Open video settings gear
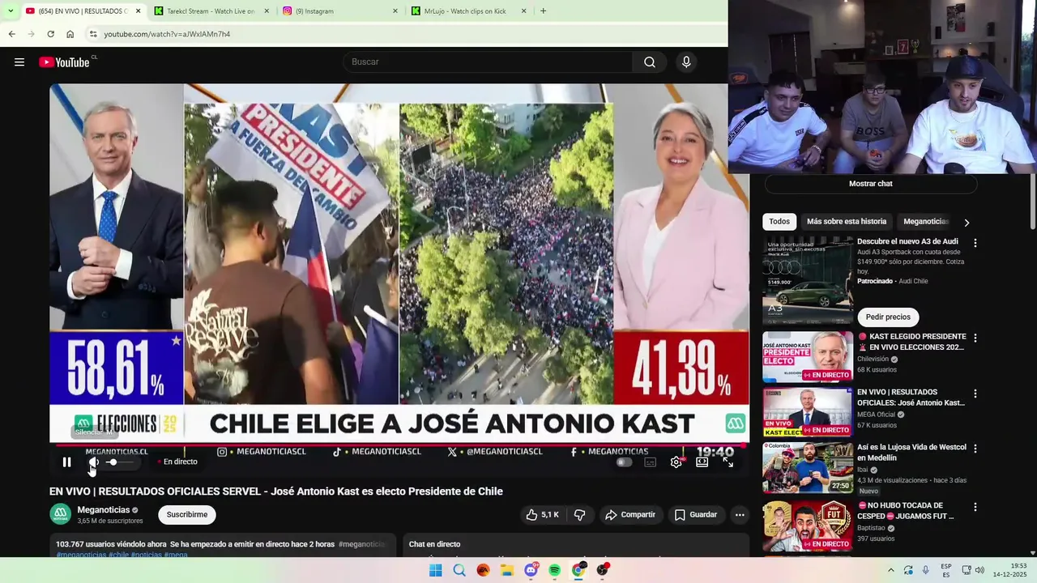The height and width of the screenshot is (583, 1037). click(x=676, y=462)
